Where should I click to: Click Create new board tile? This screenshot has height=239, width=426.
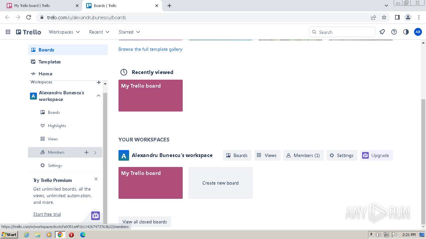(221, 183)
